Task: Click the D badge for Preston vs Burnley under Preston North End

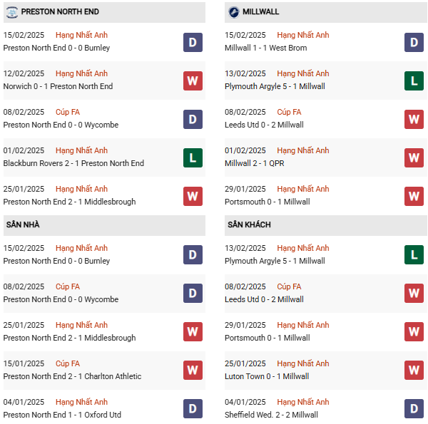Action: (193, 43)
